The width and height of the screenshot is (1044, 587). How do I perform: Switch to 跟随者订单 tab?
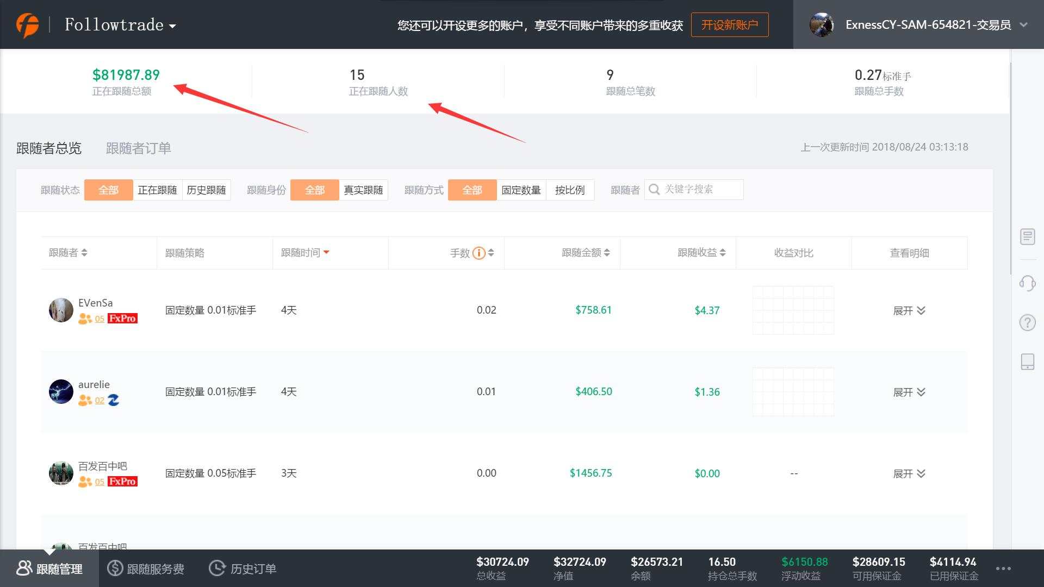point(138,148)
